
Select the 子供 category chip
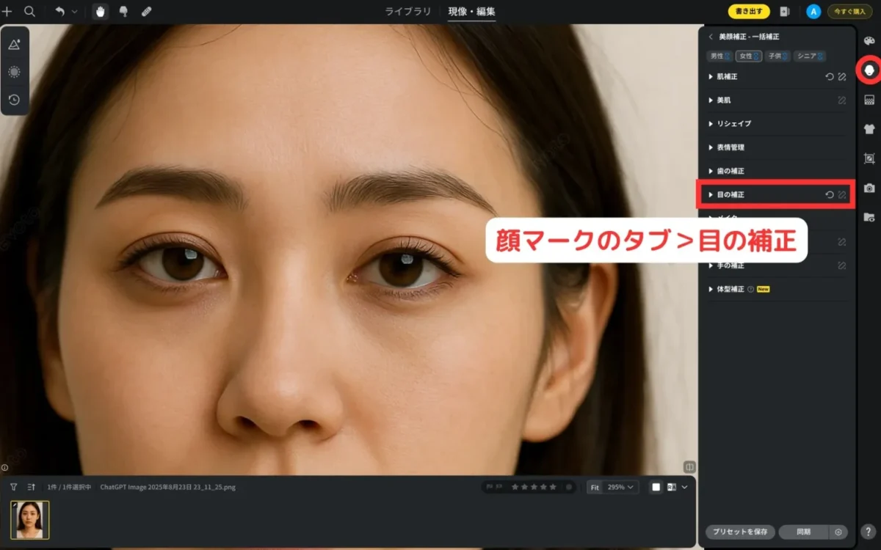[777, 56]
